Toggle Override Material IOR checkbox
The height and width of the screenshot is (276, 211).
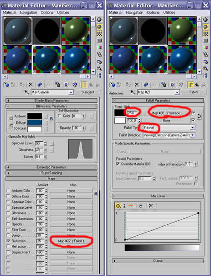coord(118,164)
